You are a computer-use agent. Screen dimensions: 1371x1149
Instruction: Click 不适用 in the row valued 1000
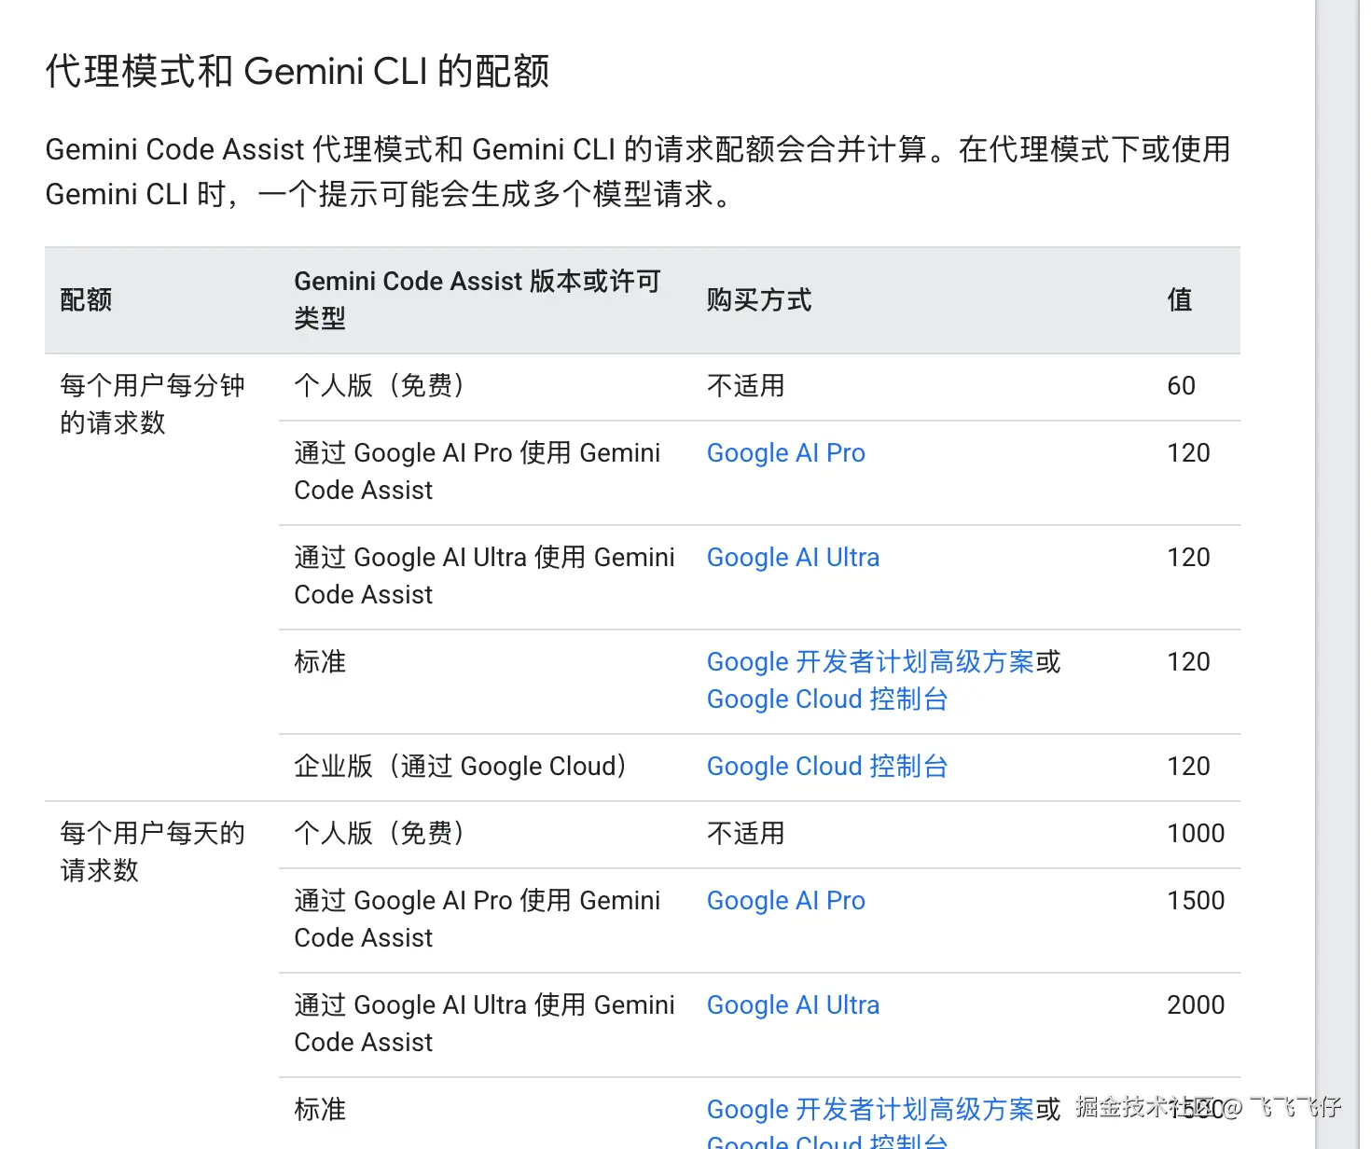tap(745, 834)
